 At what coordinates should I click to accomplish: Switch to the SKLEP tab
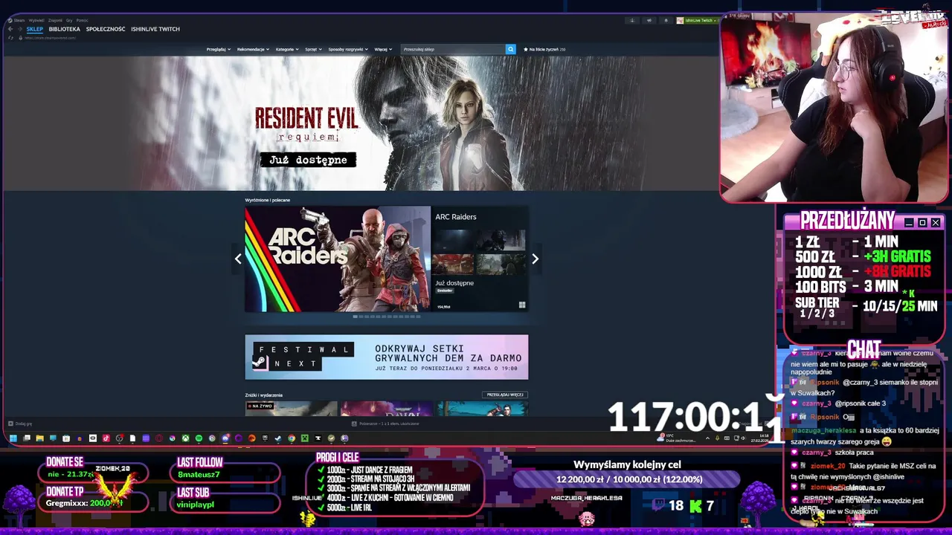35,29
